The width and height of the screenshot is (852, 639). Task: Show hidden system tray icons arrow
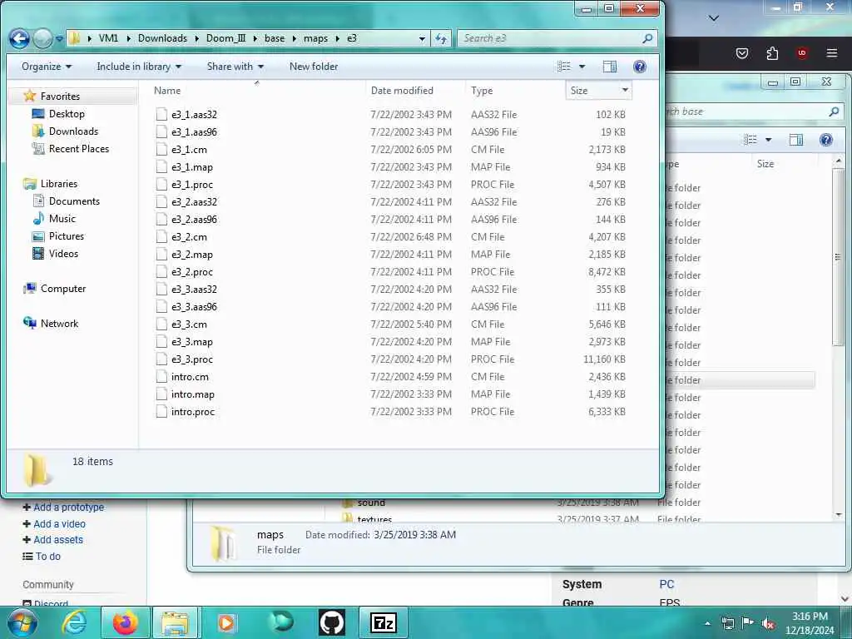coord(707,623)
